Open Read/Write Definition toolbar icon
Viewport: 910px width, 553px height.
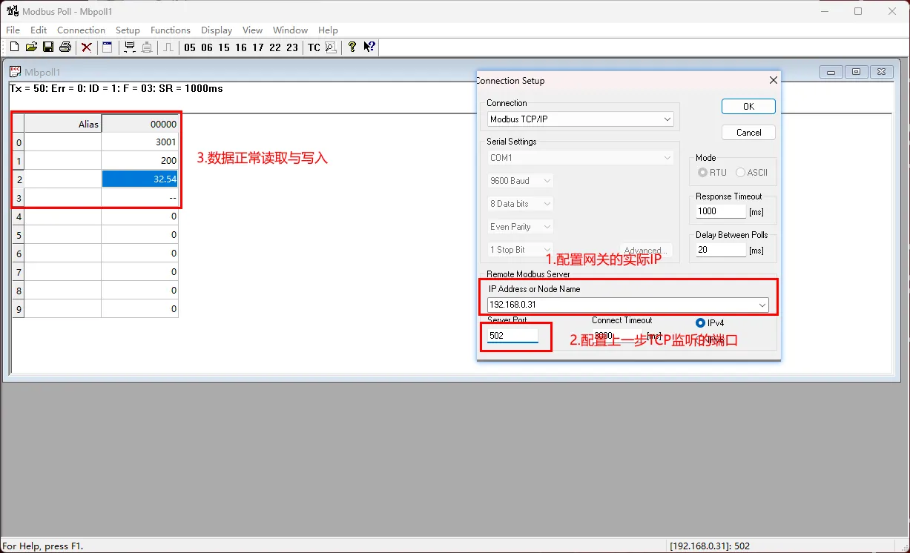[106, 47]
